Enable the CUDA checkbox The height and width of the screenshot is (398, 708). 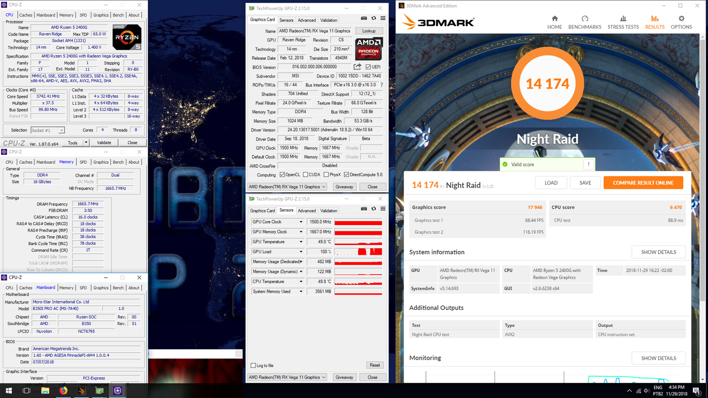305,175
